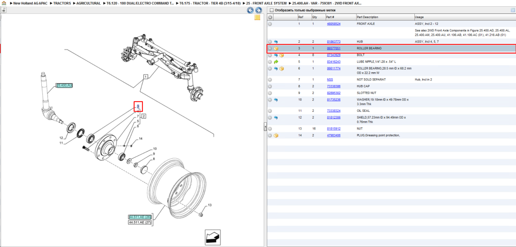Click blue arrow icon on WASHER row
Viewport: 516px width, 247px height.
click(x=276, y=100)
